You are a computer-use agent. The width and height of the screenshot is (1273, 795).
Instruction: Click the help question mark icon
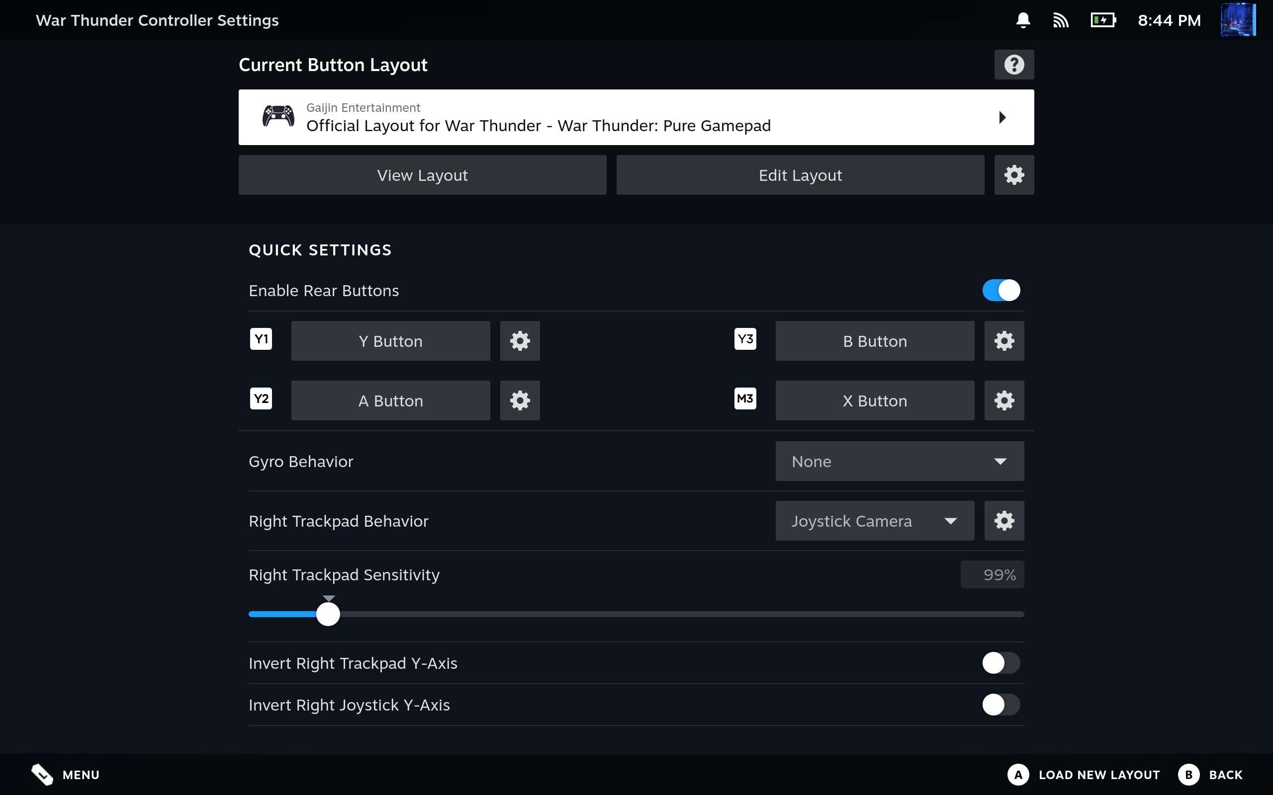point(1013,65)
